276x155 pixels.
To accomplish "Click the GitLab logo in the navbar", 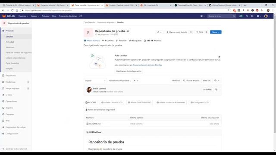I will pos(8,16).
